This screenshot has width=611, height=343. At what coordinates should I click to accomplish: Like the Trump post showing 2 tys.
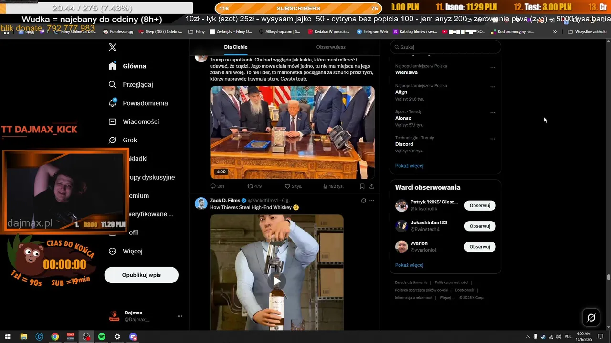[x=287, y=186]
